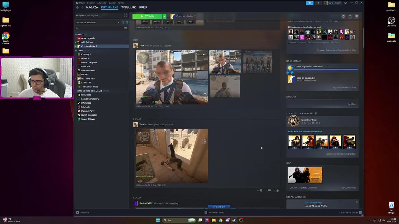399x224 pixels.
Task: Open BasteeK.ddl's profile link
Action: [x=145, y=203]
